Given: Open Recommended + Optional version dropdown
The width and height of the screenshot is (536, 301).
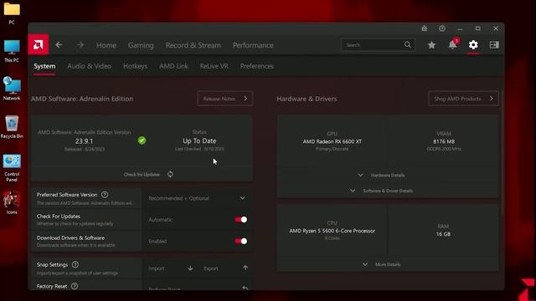Looking at the screenshot, I should 198,198.
